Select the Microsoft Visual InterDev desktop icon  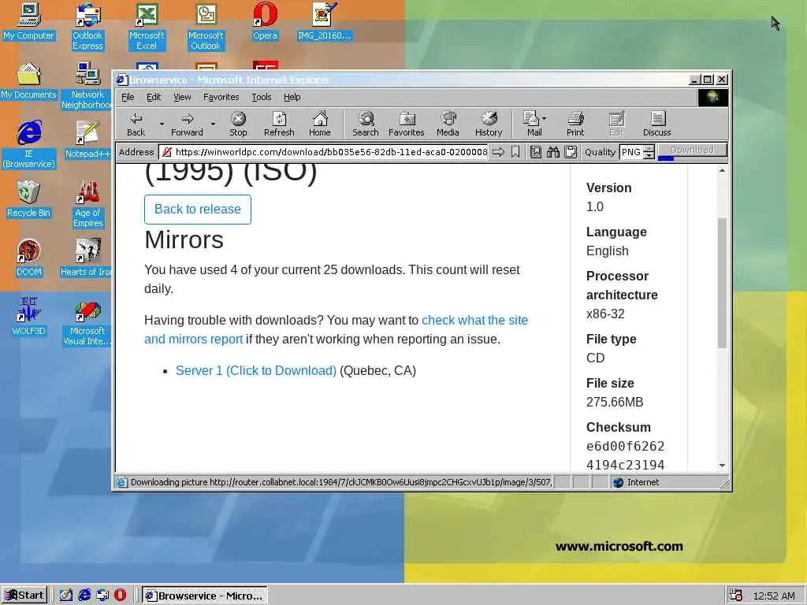[x=87, y=322]
